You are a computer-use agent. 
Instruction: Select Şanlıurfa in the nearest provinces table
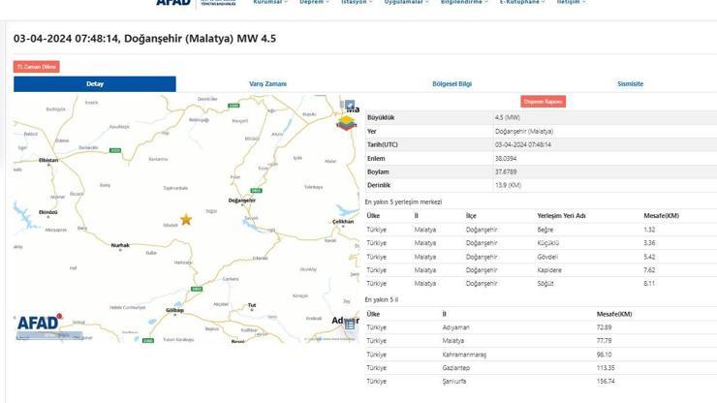tap(454, 382)
